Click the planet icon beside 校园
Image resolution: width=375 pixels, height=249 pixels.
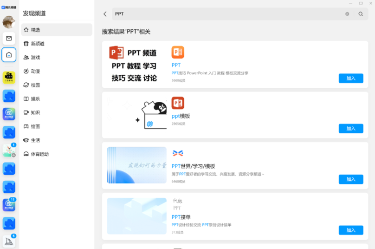coord(26,85)
